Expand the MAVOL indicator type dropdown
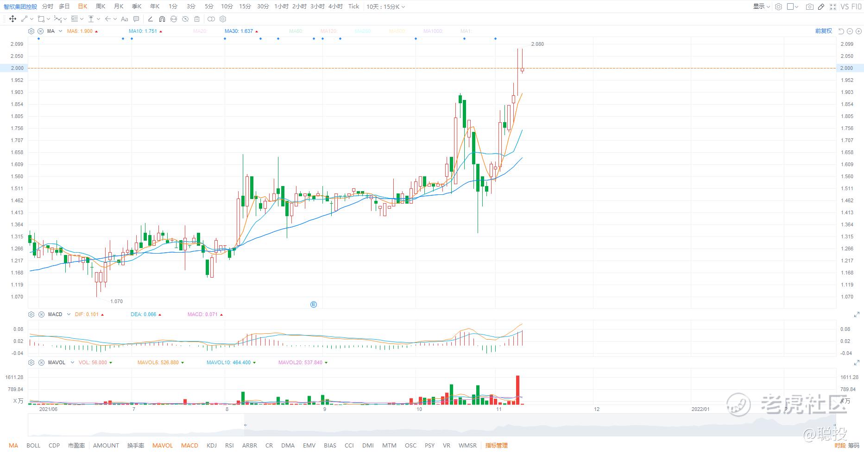The height and width of the screenshot is (454, 864). (72, 362)
